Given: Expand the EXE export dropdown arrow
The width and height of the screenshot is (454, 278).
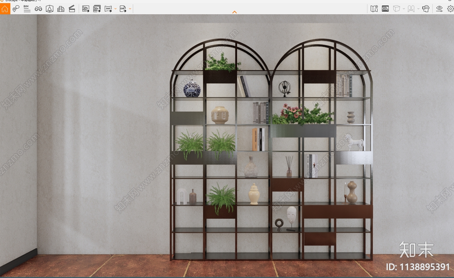Looking at the screenshot, I should 130,9.
